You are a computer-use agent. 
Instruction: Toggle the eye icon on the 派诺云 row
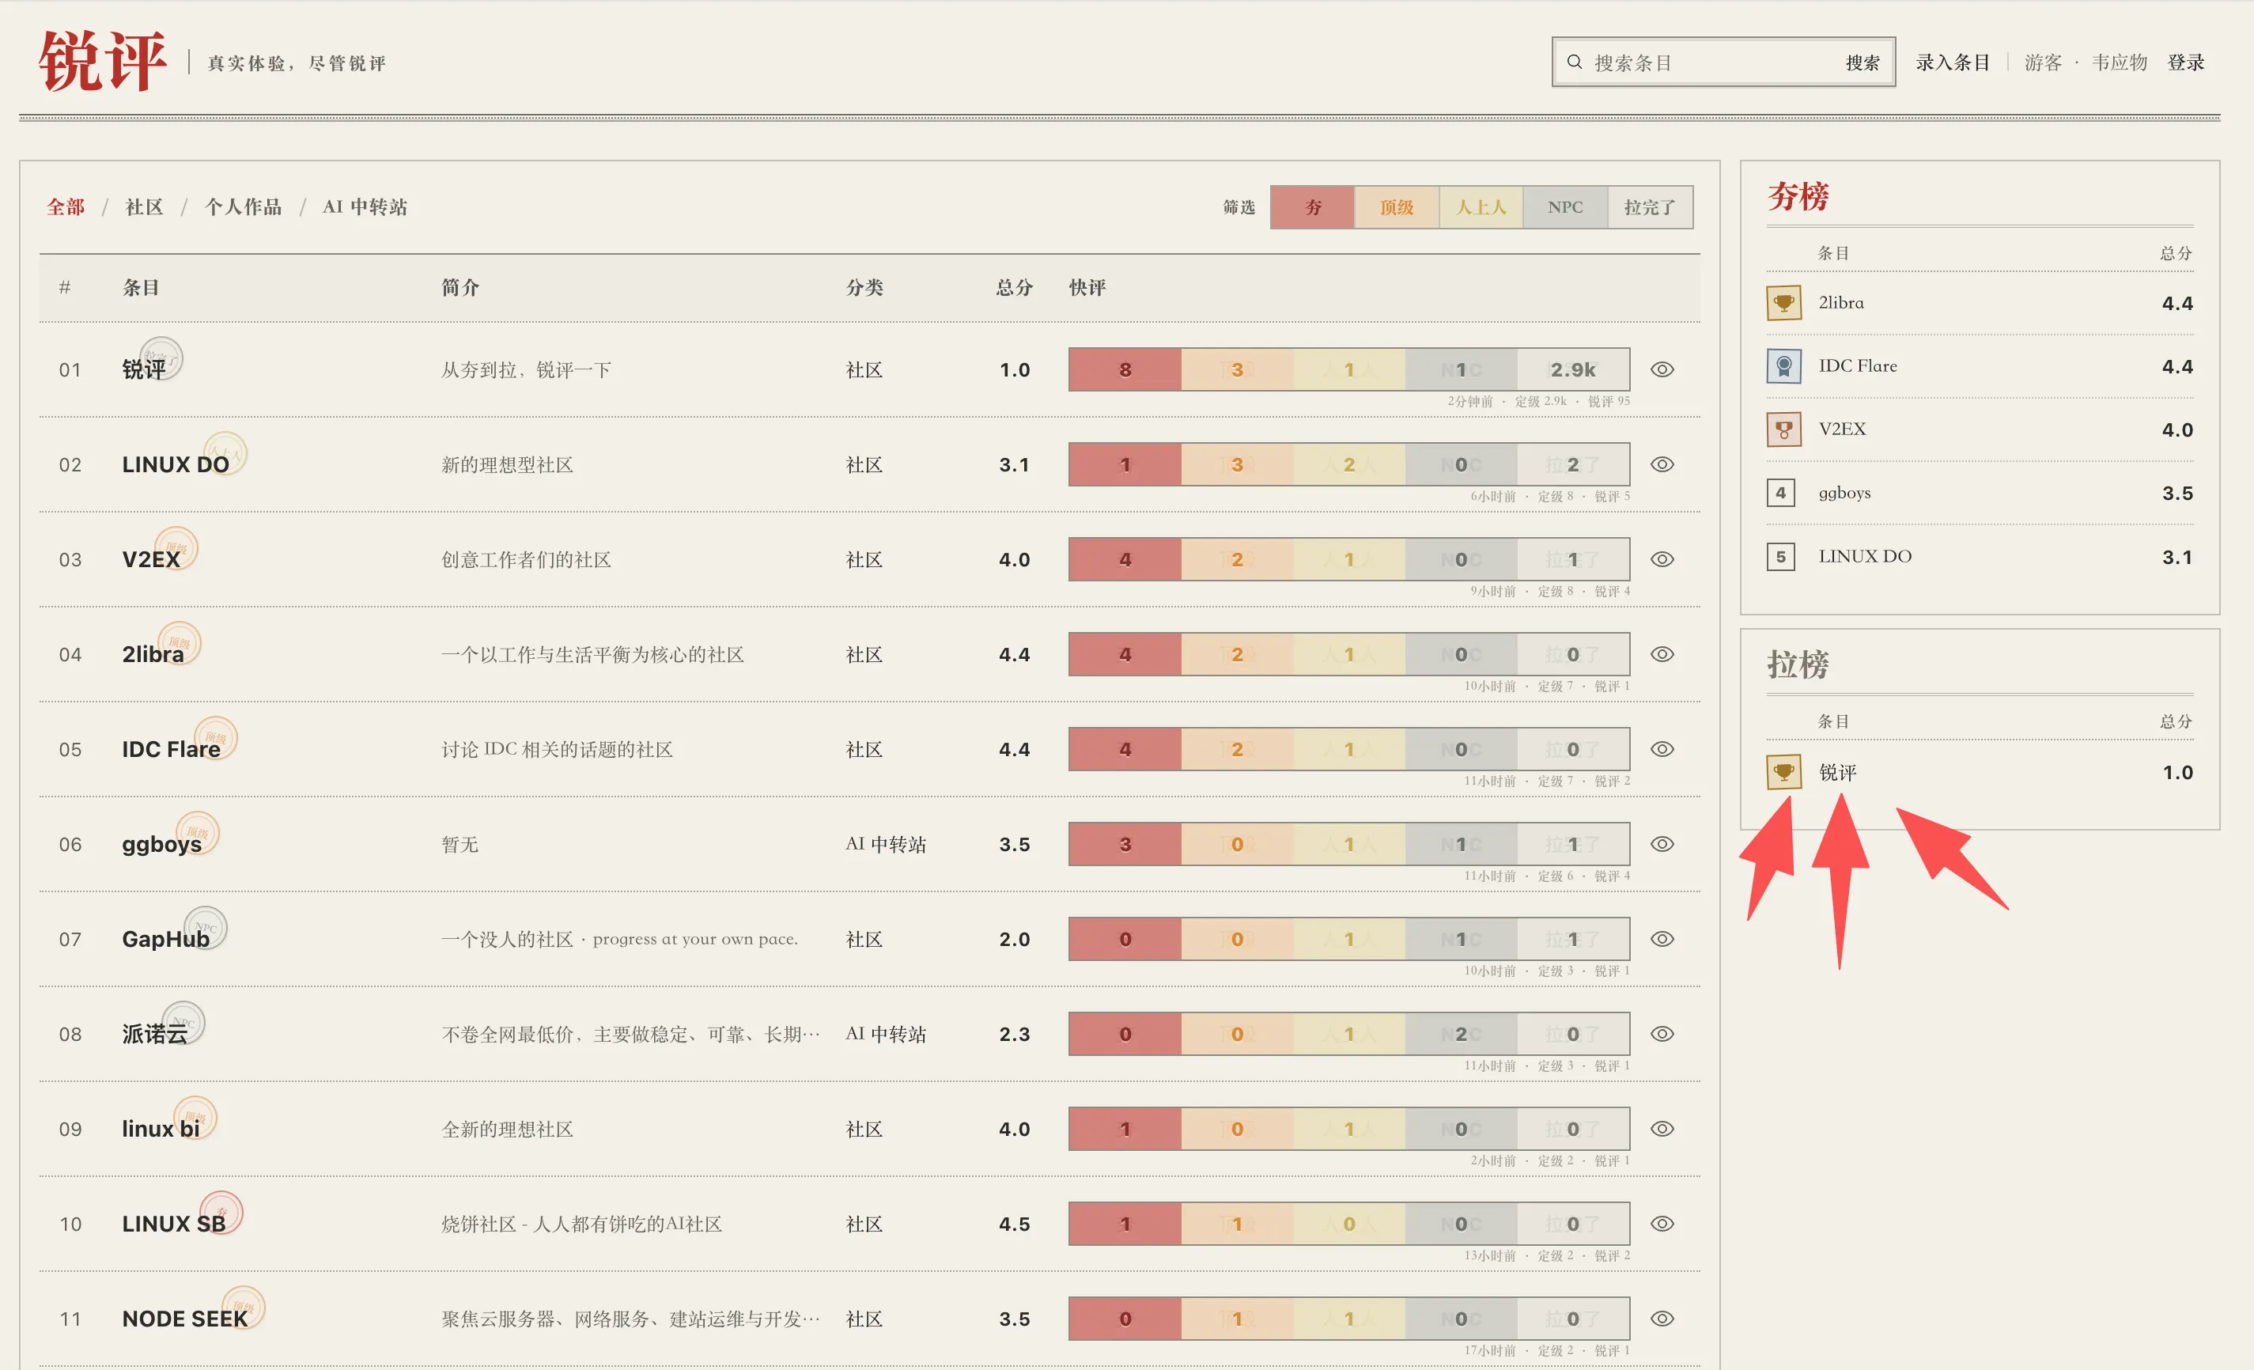(1662, 1034)
